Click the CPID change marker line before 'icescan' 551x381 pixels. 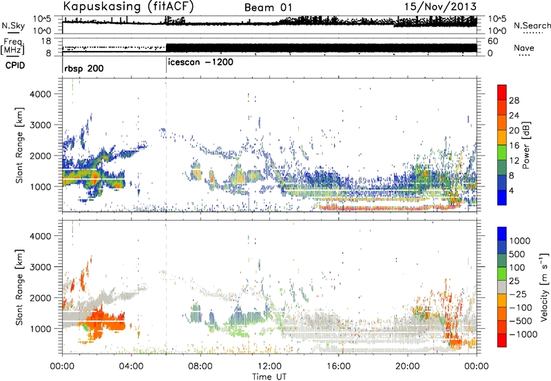pos(166,65)
